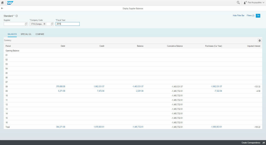
Task: Click the share icon beside Create Correspondence
Action: click(x=263, y=143)
